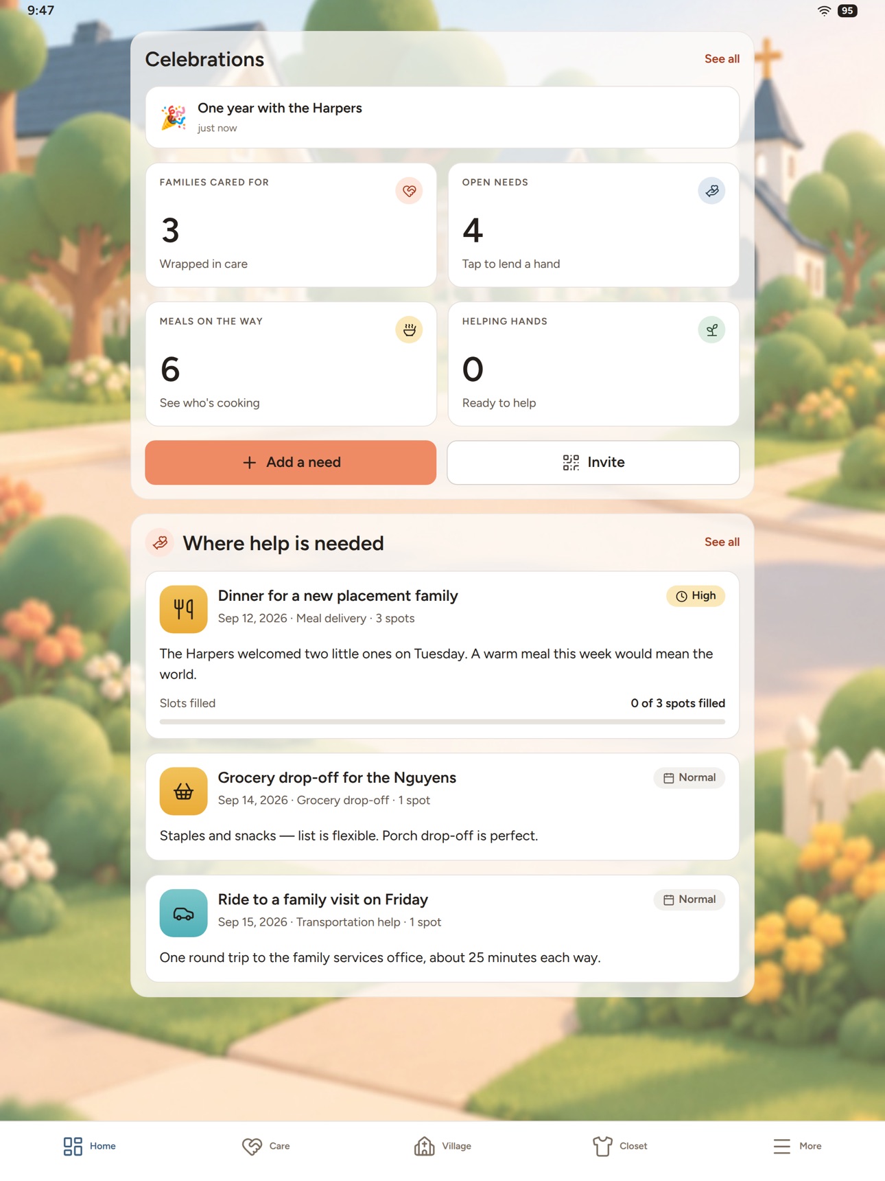Open the Helping Hands card

tap(593, 364)
